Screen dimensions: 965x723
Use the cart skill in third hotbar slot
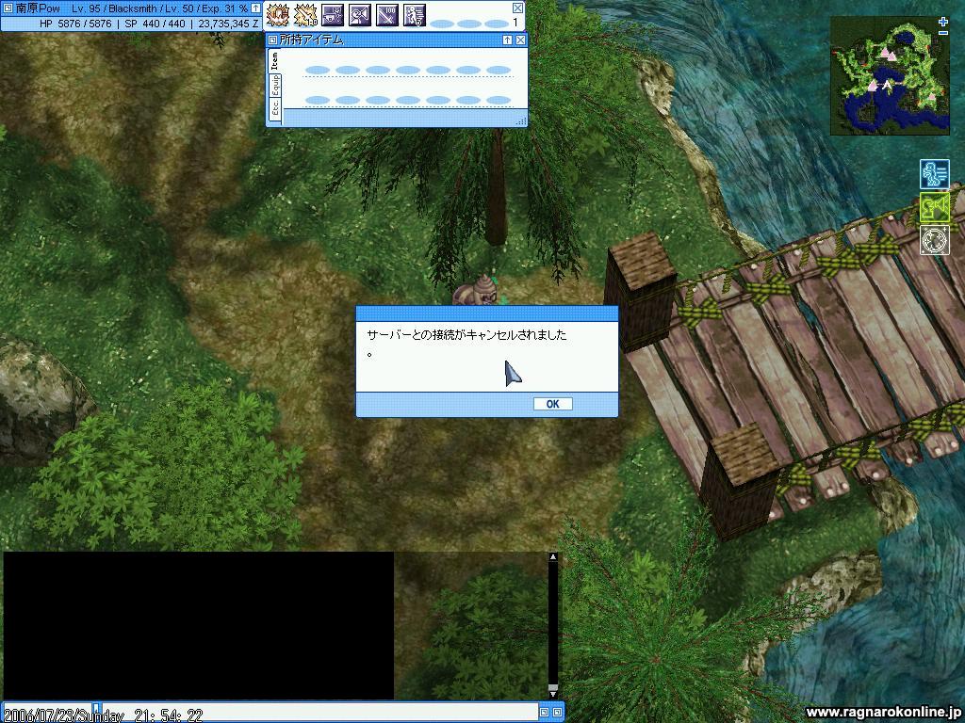[333, 15]
